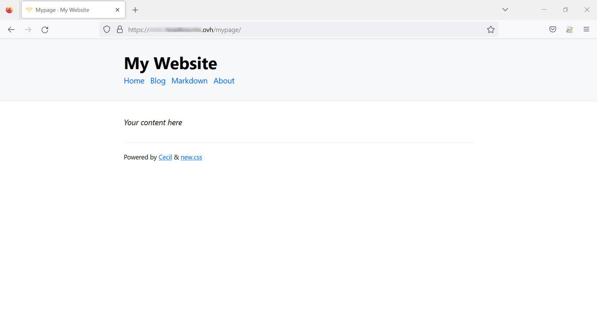This screenshot has width=597, height=317.
Task: Save the page to Pocket
Action: (x=553, y=29)
